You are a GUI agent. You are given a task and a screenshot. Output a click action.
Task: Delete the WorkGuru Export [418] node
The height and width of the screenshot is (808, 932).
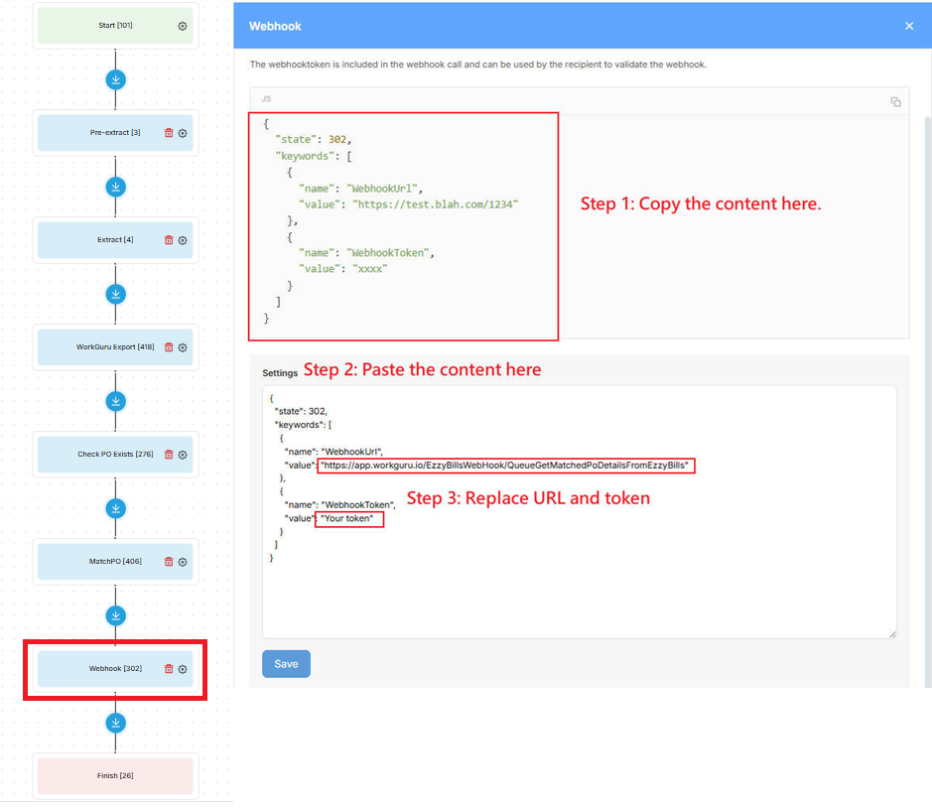pos(169,347)
